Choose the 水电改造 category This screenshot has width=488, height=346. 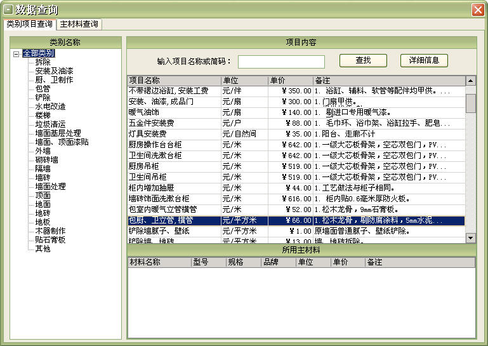[50, 107]
